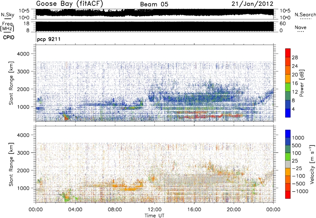This screenshot has height=218, width=316.
Task: Select the '25' velocity colorbar label
Action: tap(295, 161)
